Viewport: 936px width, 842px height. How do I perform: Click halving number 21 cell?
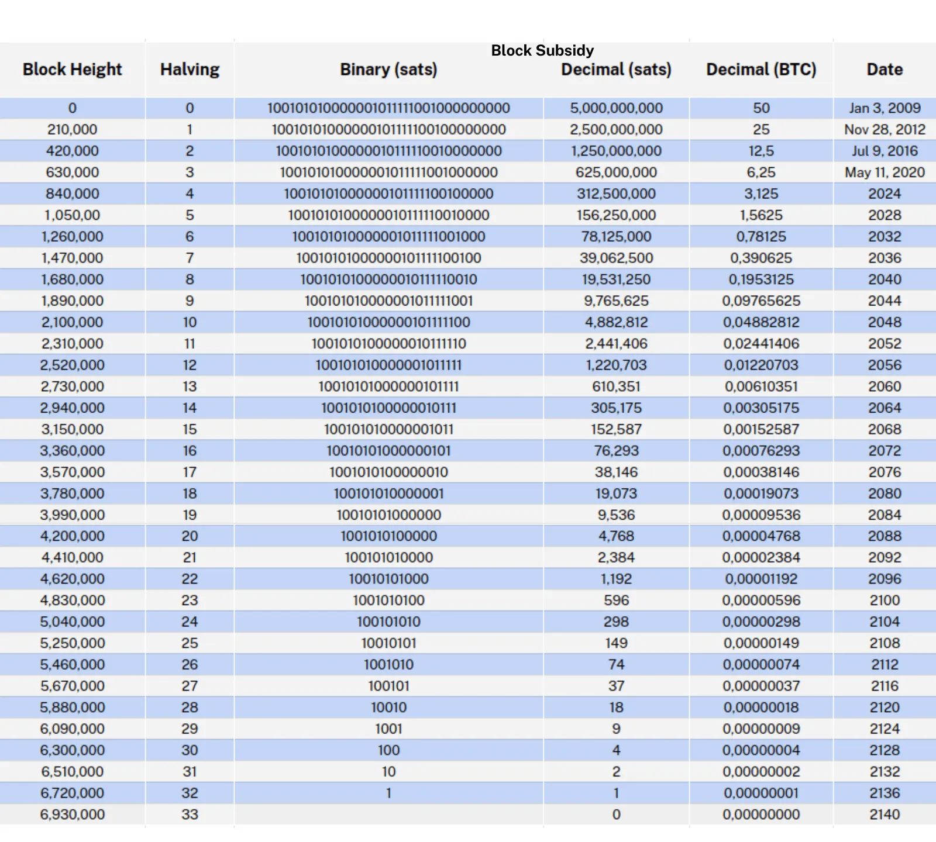(190, 558)
